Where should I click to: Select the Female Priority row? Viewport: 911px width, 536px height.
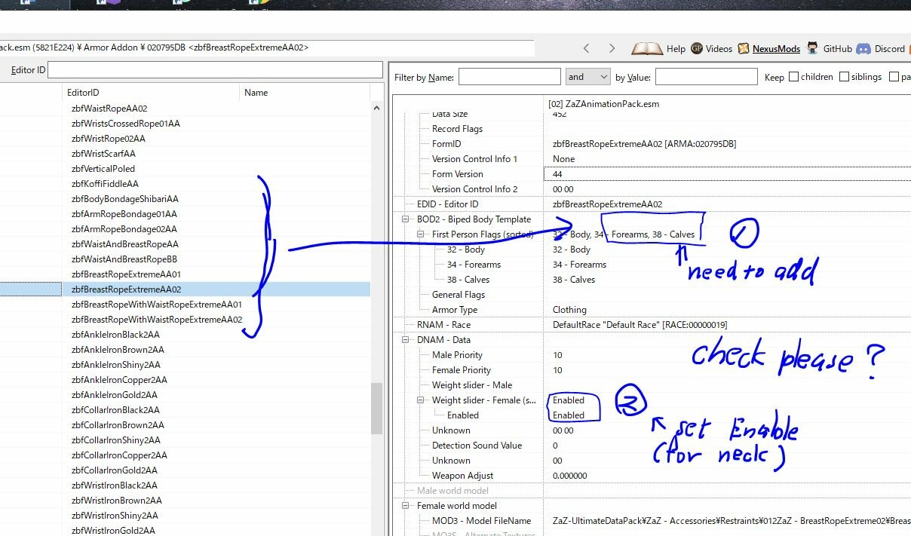point(462,370)
